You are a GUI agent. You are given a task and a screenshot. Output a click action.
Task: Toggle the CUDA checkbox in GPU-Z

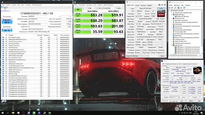pyautogui.click(x=142, y=50)
